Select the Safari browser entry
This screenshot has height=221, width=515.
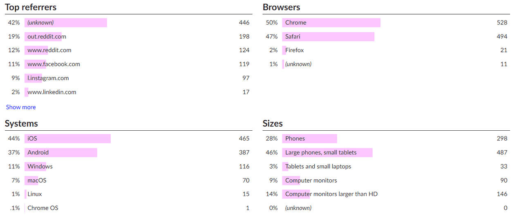point(293,36)
